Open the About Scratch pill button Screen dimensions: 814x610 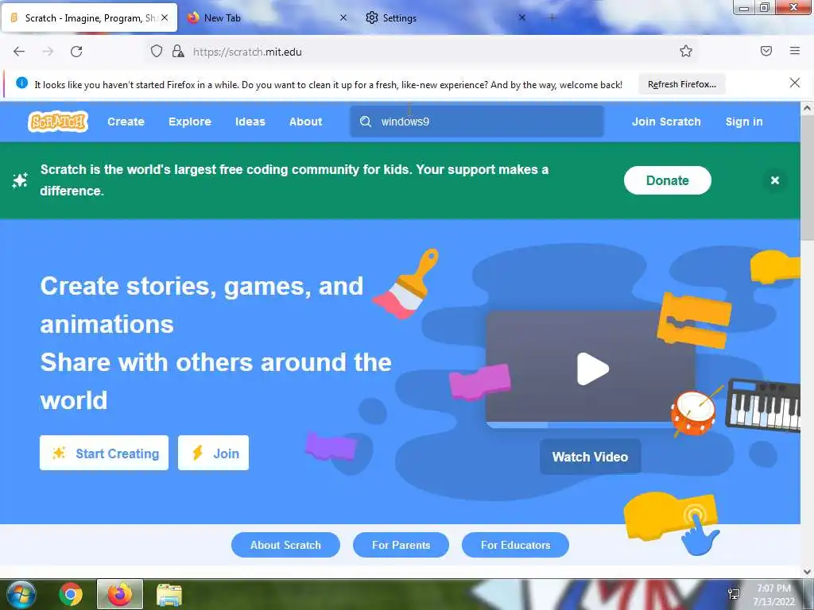(x=285, y=545)
